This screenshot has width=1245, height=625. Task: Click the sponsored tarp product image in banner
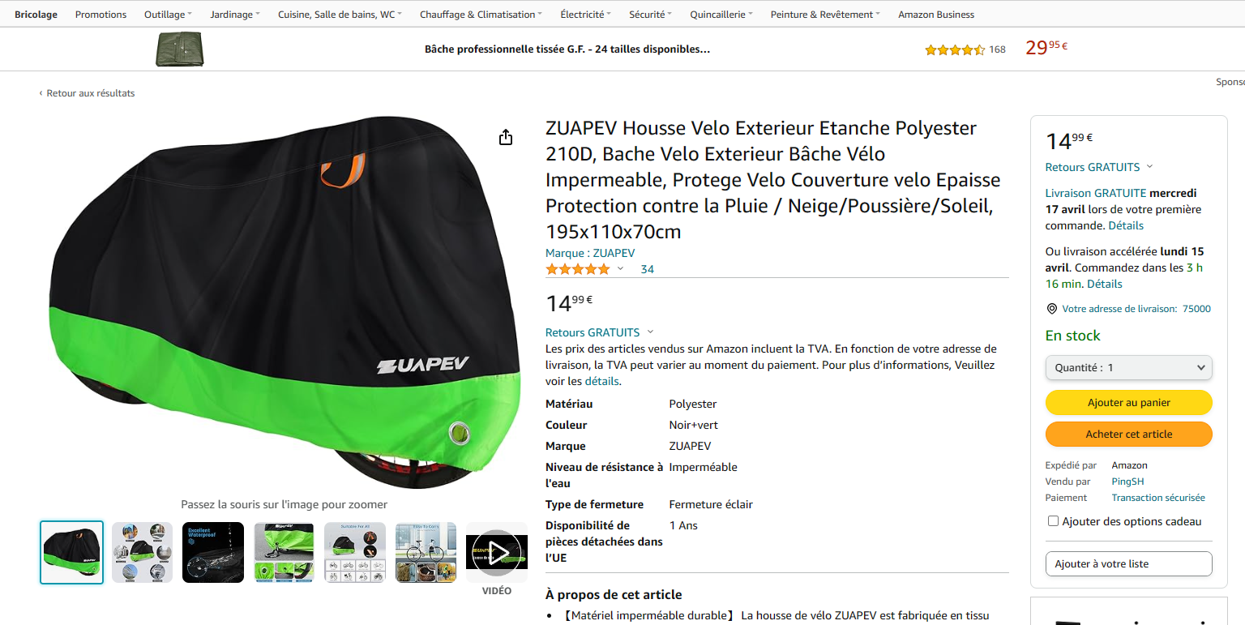click(x=179, y=49)
